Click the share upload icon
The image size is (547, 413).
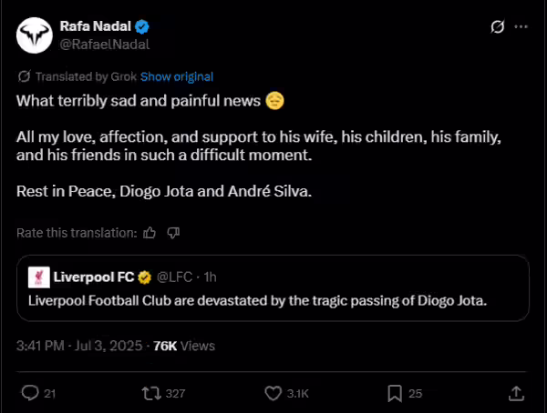[x=516, y=394]
